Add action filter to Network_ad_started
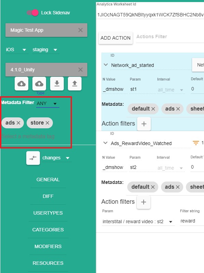This screenshot has height=273, width=204. coord(144,124)
